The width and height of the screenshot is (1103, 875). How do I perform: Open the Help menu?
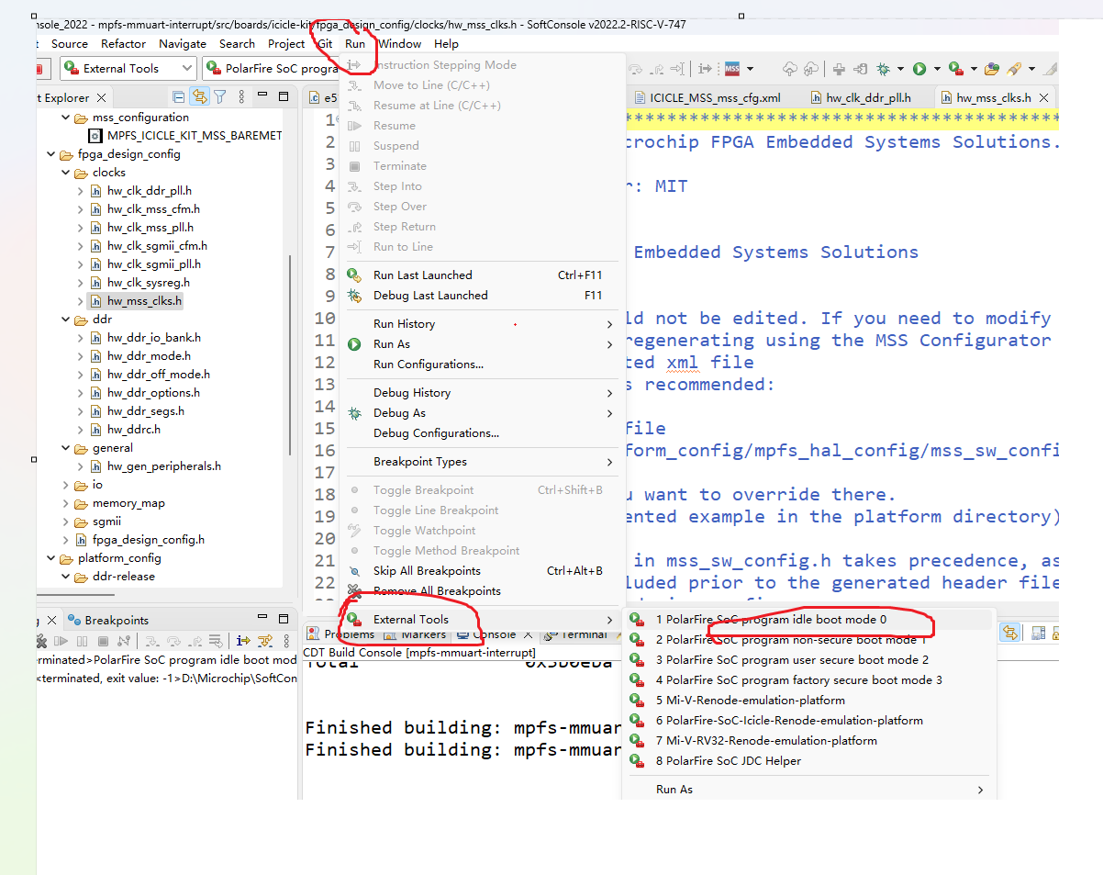point(447,43)
